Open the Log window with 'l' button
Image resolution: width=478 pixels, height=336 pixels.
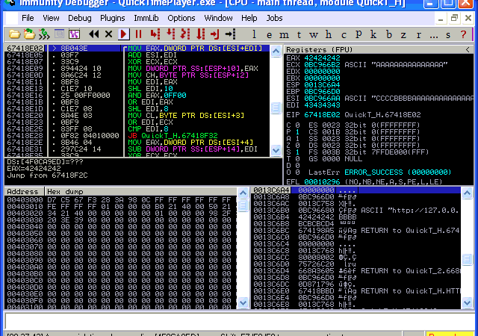(255, 34)
